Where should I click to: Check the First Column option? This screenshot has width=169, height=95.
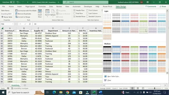tap(87, 10)
